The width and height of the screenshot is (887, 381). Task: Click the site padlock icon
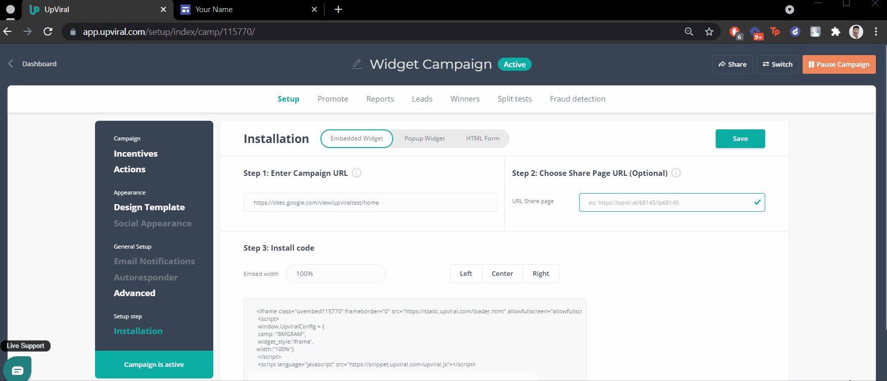coord(73,32)
